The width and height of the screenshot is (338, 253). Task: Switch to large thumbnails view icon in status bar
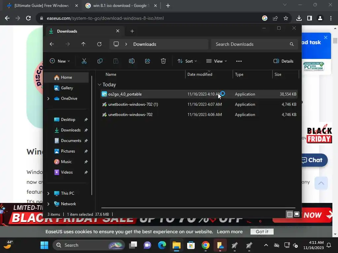297,214
